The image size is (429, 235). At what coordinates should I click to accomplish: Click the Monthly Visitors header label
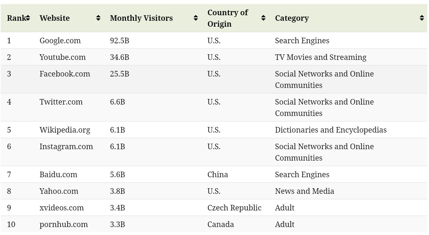141,18
